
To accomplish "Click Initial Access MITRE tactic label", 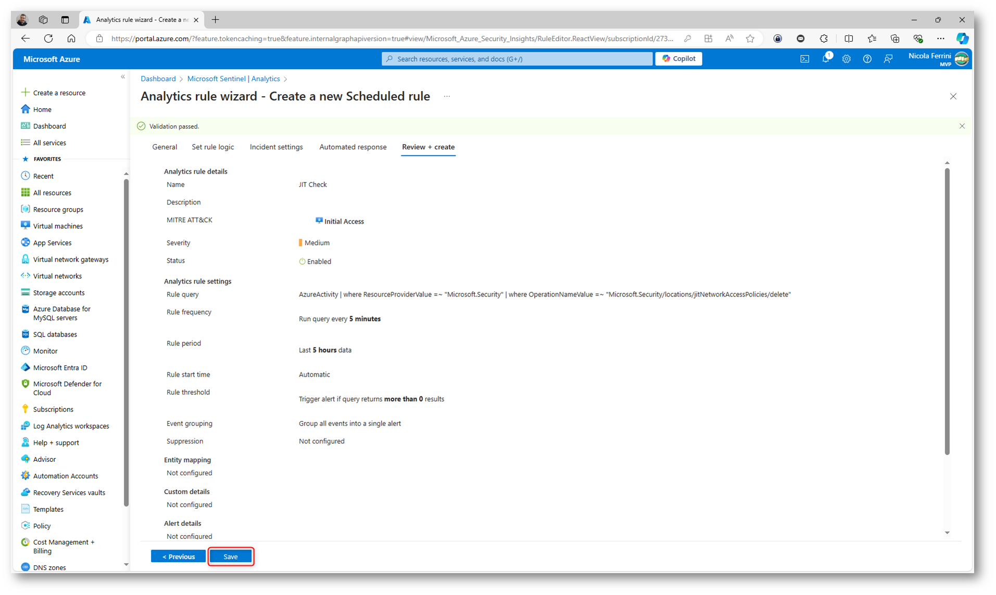I will tap(344, 222).
